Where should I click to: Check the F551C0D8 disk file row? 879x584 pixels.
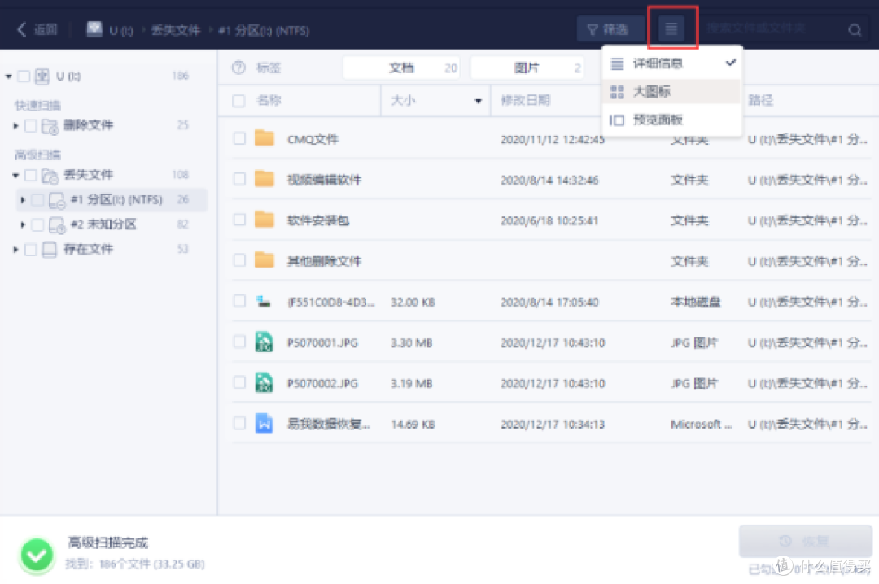(x=239, y=302)
